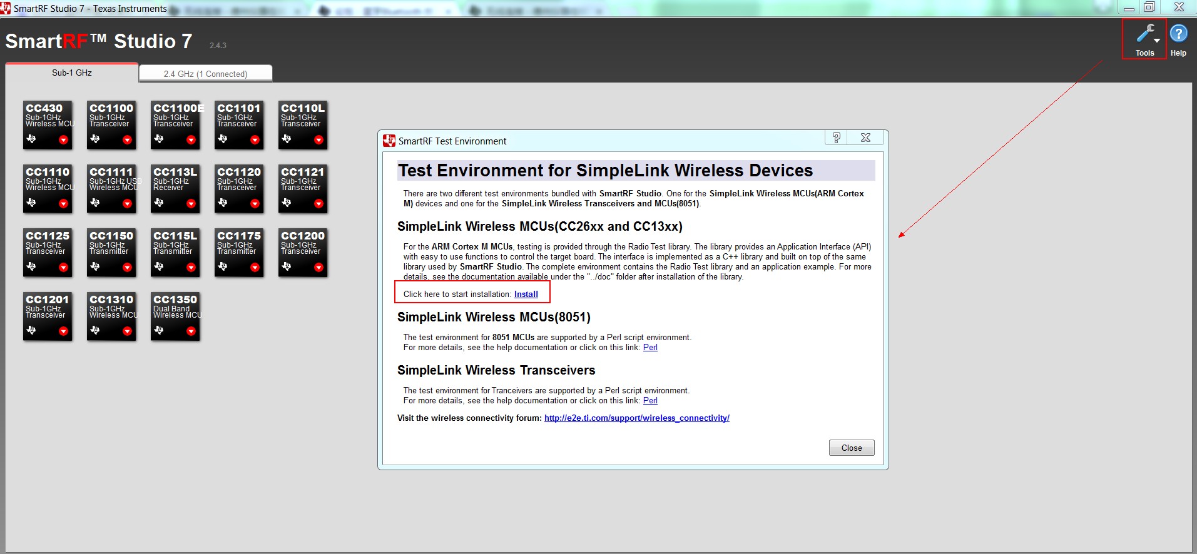
Task: Click the dialog's question mark help button
Action: (x=837, y=138)
